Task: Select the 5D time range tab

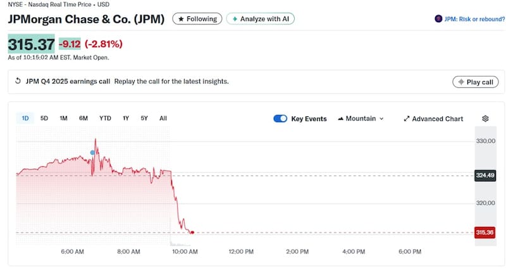Action: point(44,118)
